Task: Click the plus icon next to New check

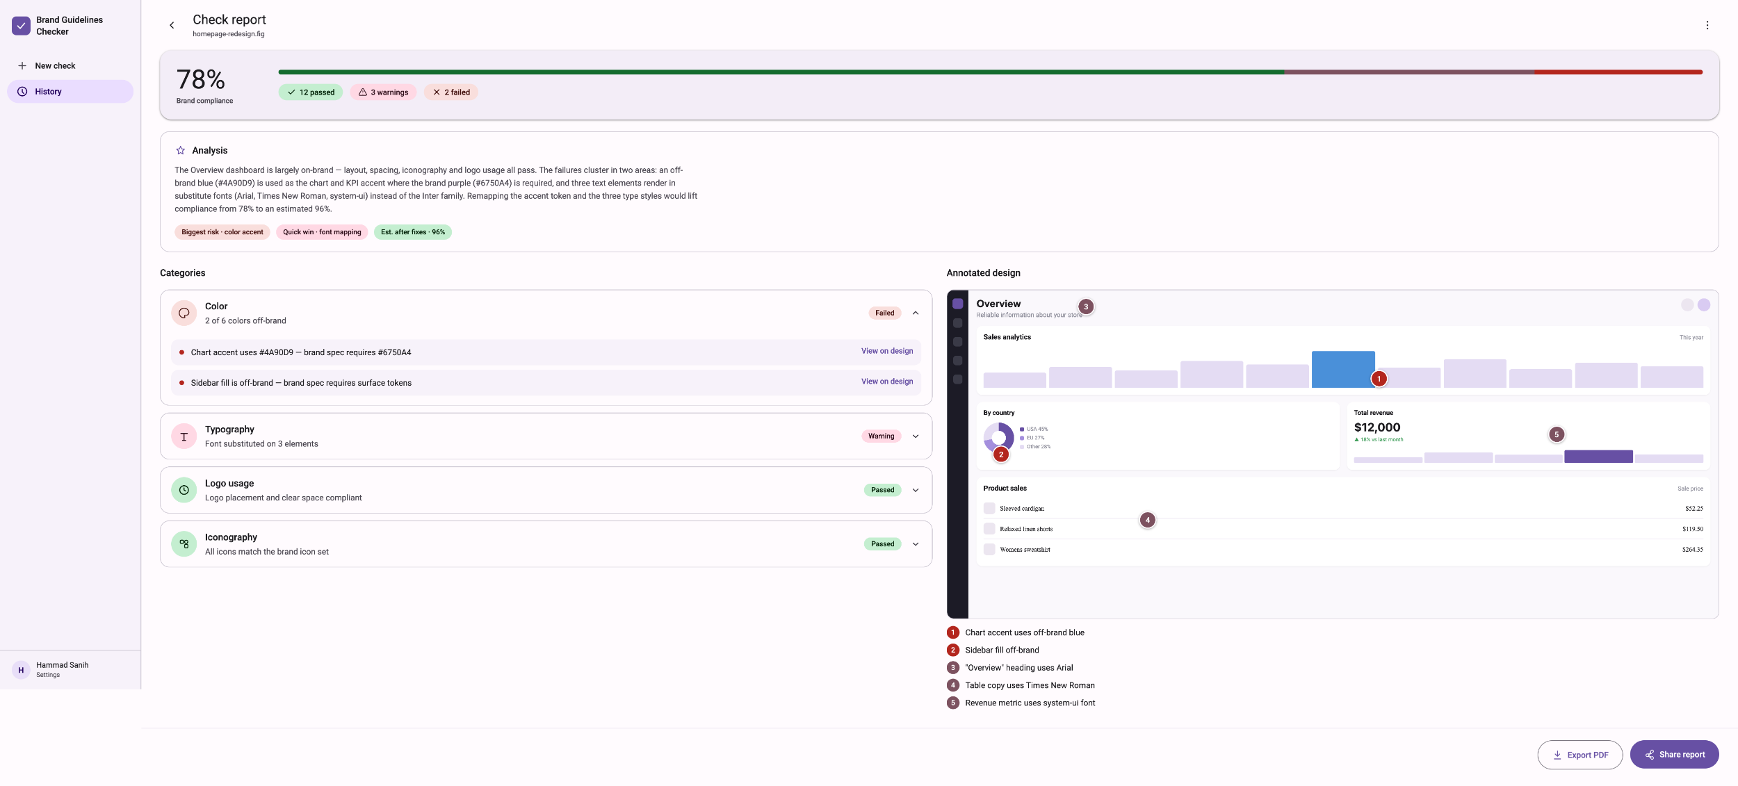Action: pos(22,66)
